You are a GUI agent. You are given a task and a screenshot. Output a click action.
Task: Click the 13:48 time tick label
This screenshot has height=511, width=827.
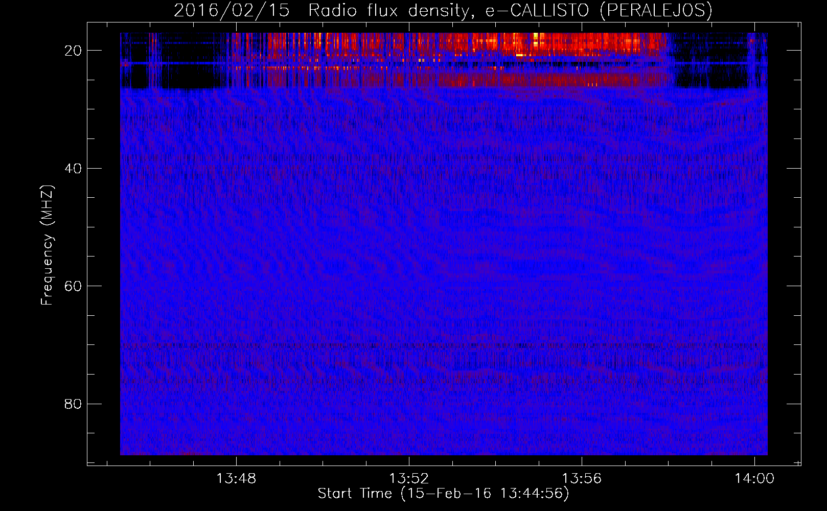[x=236, y=479]
